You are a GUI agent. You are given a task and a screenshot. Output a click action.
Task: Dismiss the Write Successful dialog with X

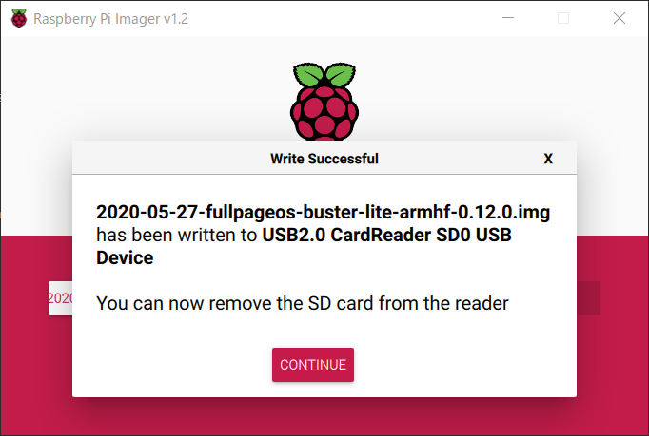click(x=548, y=159)
